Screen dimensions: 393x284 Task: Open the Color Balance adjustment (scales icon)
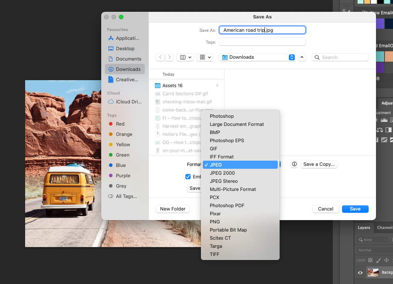click(380, 130)
